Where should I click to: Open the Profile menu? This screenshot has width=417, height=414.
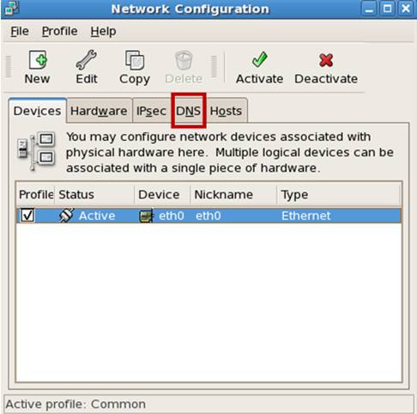click(x=59, y=31)
